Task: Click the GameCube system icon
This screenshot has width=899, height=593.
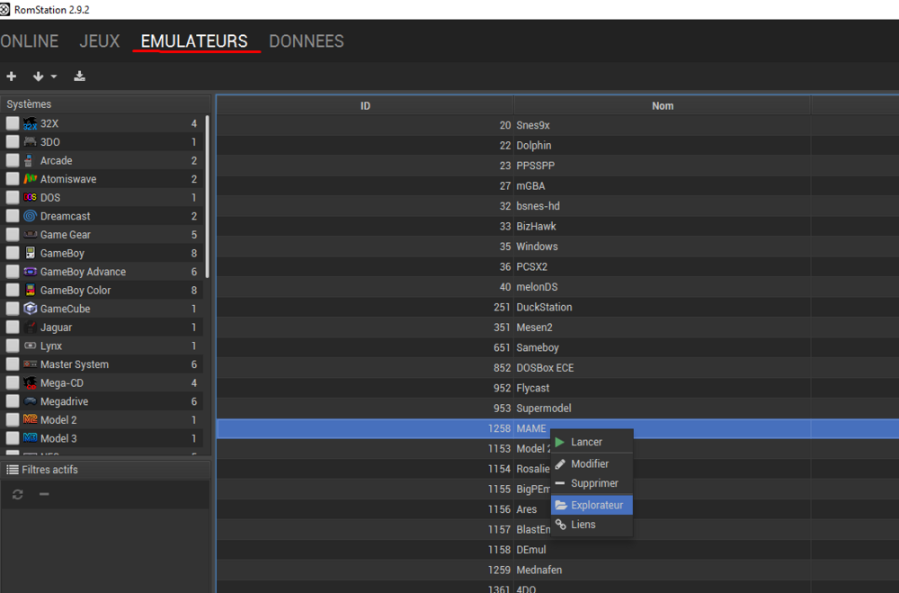Action: point(30,309)
